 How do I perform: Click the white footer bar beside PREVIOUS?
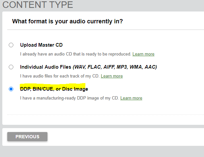pos(125,137)
